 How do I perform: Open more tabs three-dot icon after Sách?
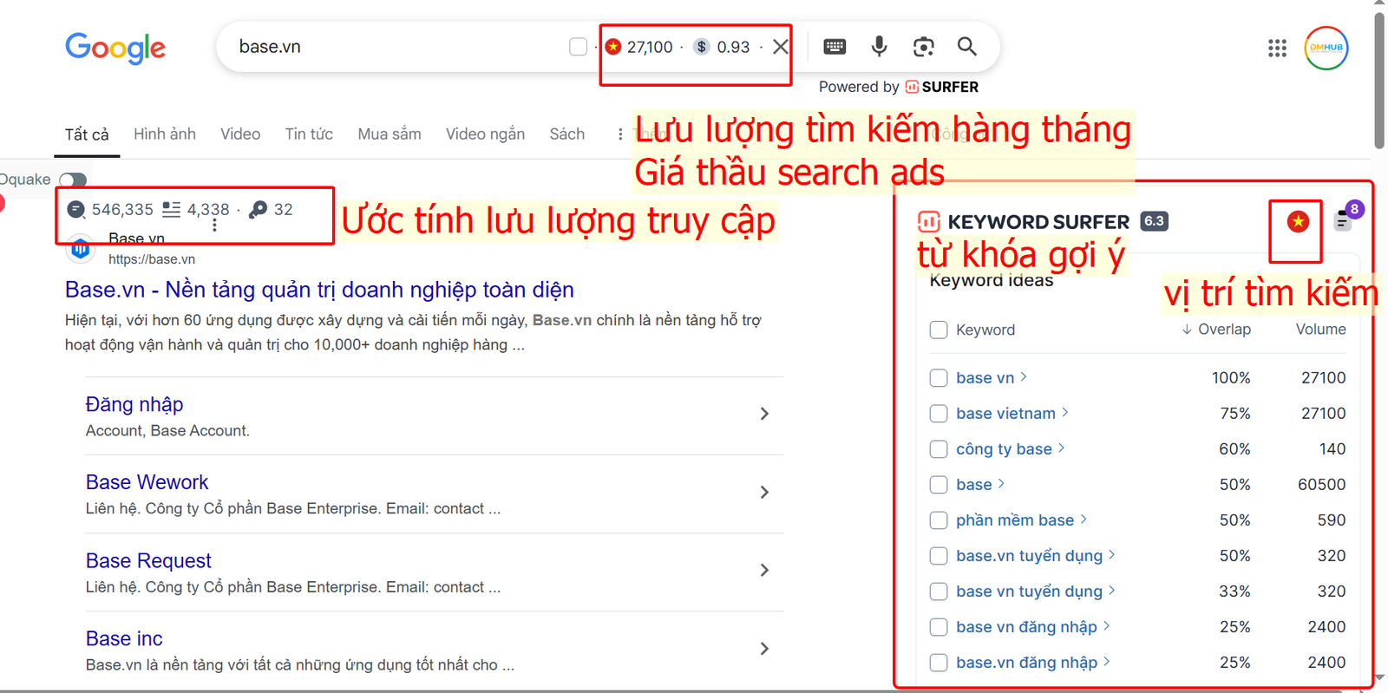point(619,134)
